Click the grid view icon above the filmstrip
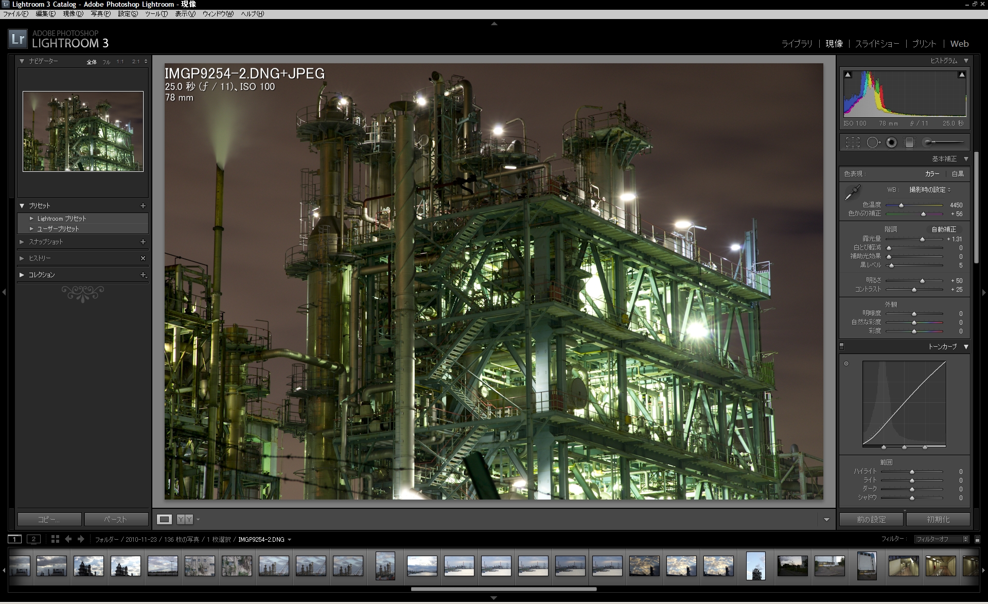The height and width of the screenshot is (604, 988). click(55, 540)
